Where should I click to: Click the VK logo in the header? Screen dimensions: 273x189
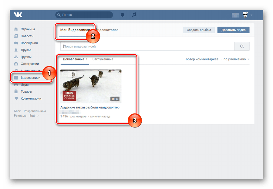coord(18,15)
